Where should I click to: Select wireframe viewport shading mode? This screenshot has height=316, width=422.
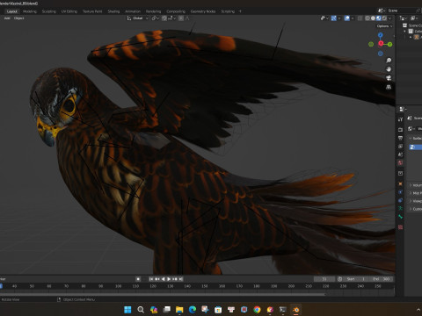(x=367, y=18)
